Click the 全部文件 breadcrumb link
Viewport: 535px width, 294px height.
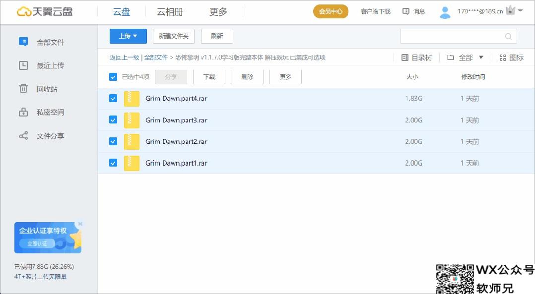coord(156,57)
